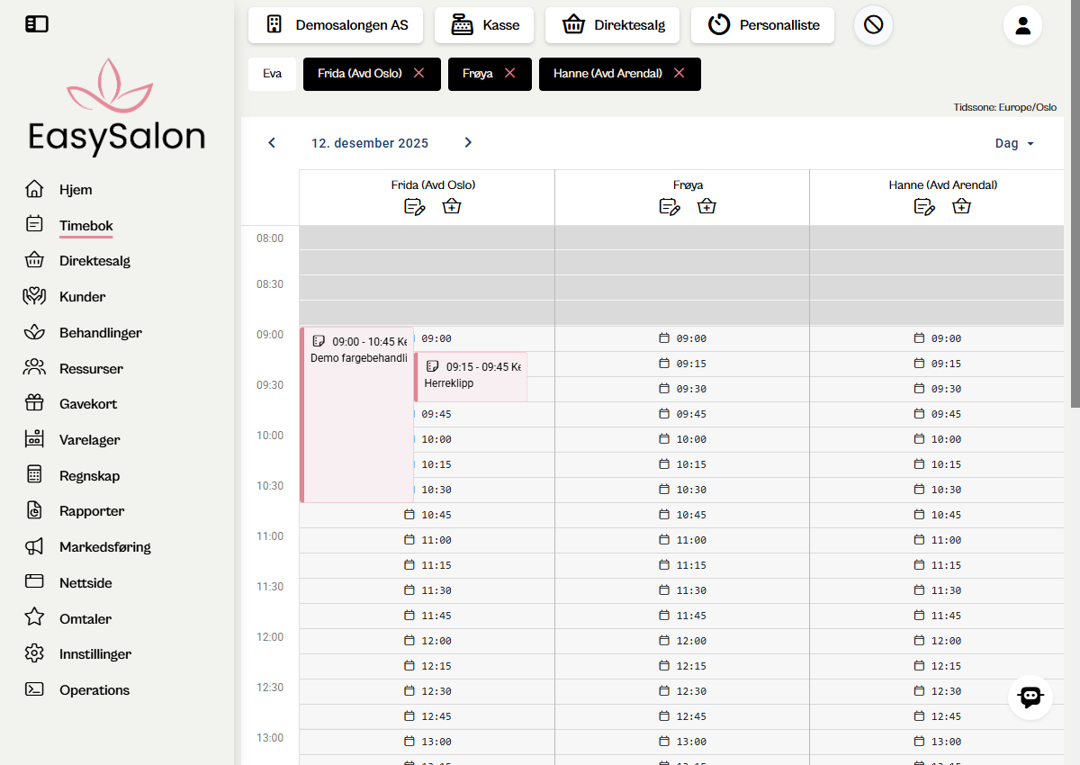
Task: Open Personalliste from the top bar
Action: pos(762,25)
